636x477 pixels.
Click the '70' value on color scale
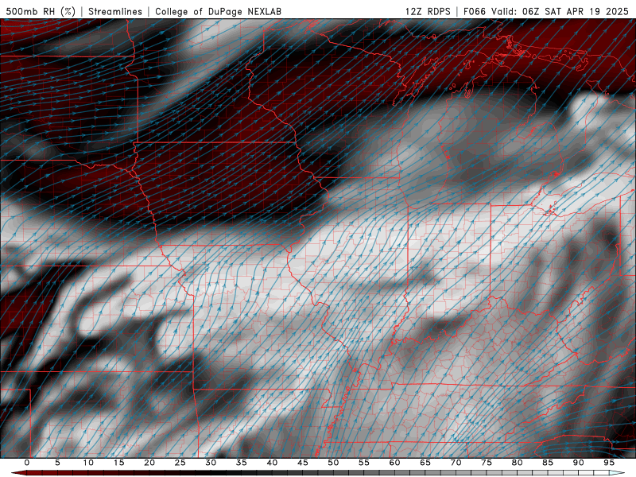tap(456, 463)
